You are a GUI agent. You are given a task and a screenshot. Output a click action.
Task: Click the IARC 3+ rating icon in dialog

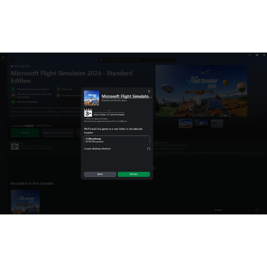point(88,113)
